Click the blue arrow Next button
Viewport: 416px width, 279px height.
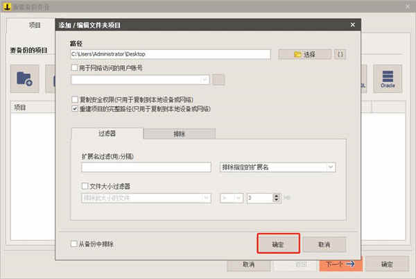point(340,264)
